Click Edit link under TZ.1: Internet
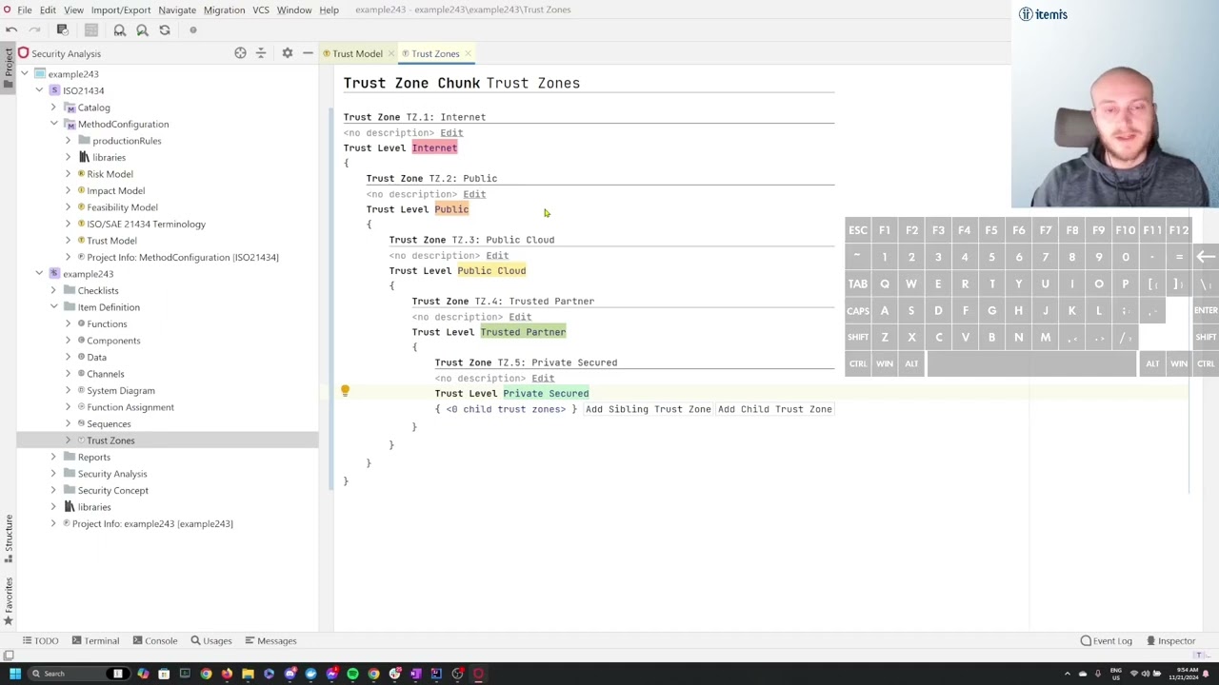The width and height of the screenshot is (1219, 685). click(x=451, y=132)
